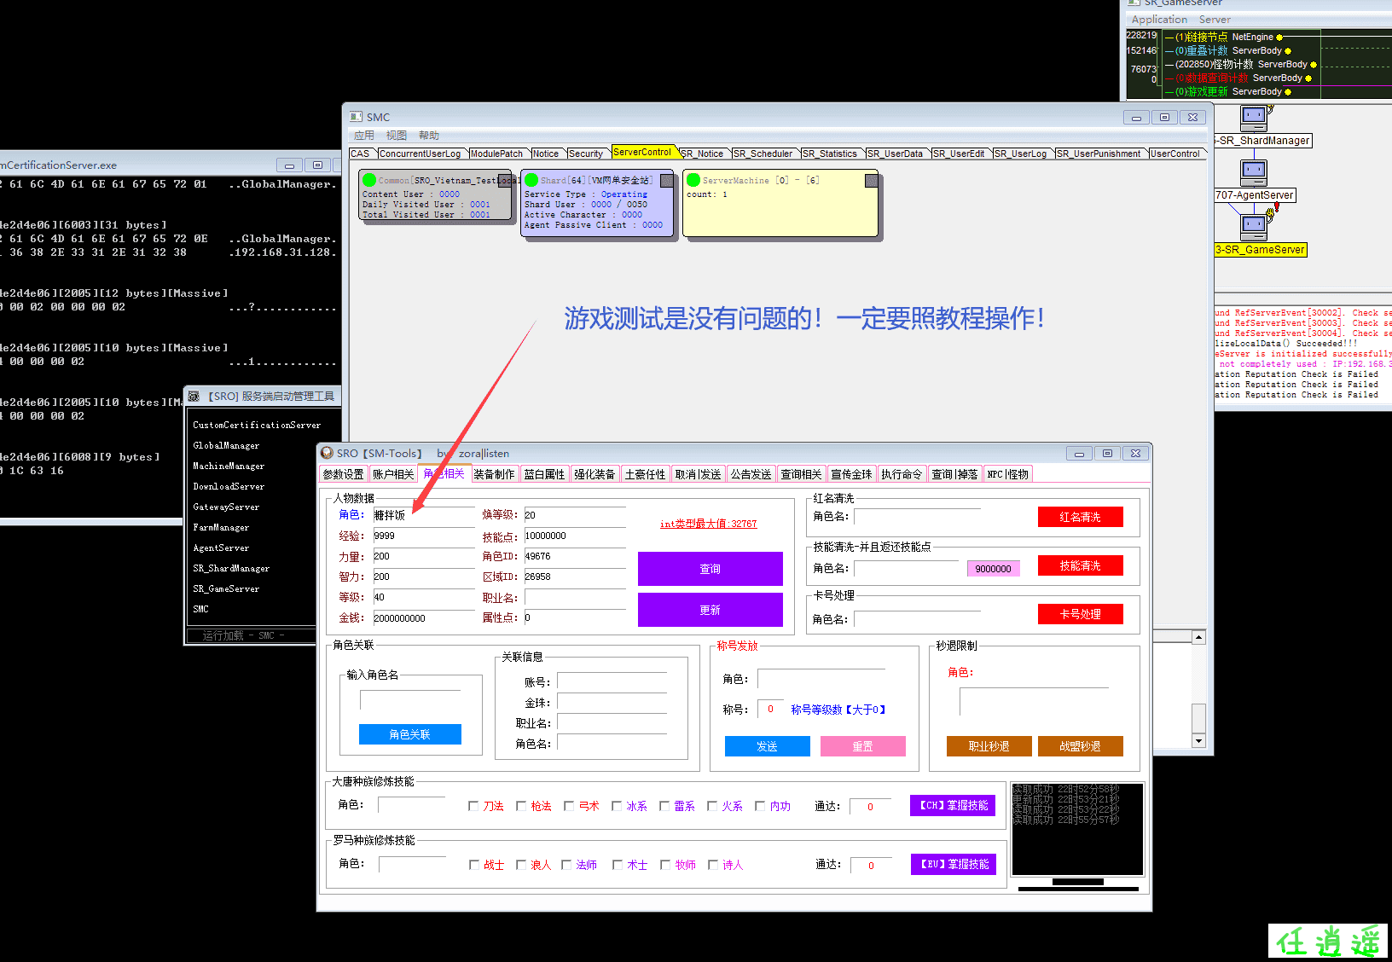Select the SR_GameServer computer icon
Image resolution: width=1392 pixels, height=962 pixels.
coord(1255,226)
